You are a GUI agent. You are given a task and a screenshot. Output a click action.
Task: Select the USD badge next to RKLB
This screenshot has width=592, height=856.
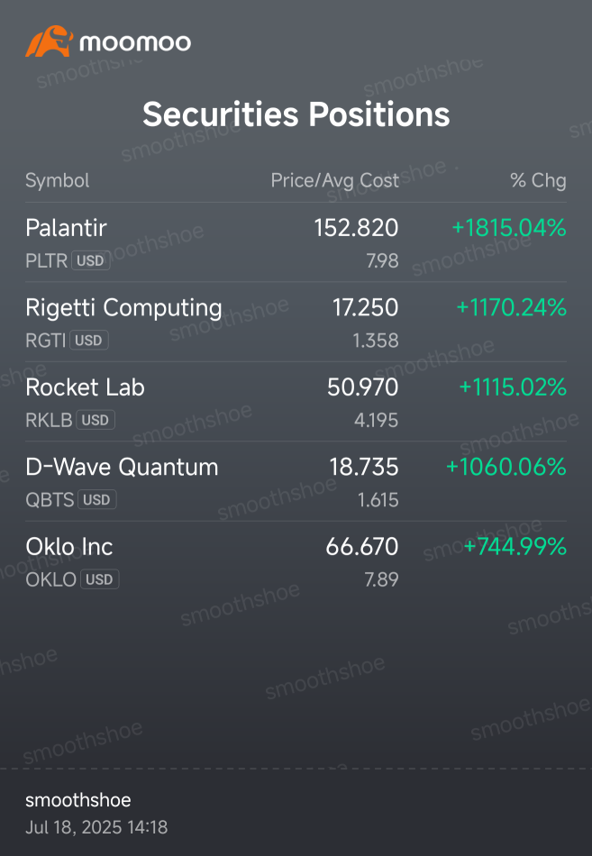tap(96, 421)
